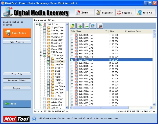Click the file list vertical scrollbar thumb

(154, 35)
